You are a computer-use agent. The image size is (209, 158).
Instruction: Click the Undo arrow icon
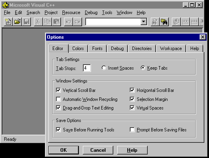click(68, 22)
